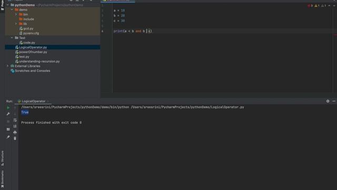Open the Bookmarks side tool tab
This screenshot has height=190, width=337.
coord(2,179)
